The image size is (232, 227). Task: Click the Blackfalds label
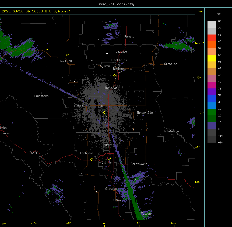tap(119, 60)
